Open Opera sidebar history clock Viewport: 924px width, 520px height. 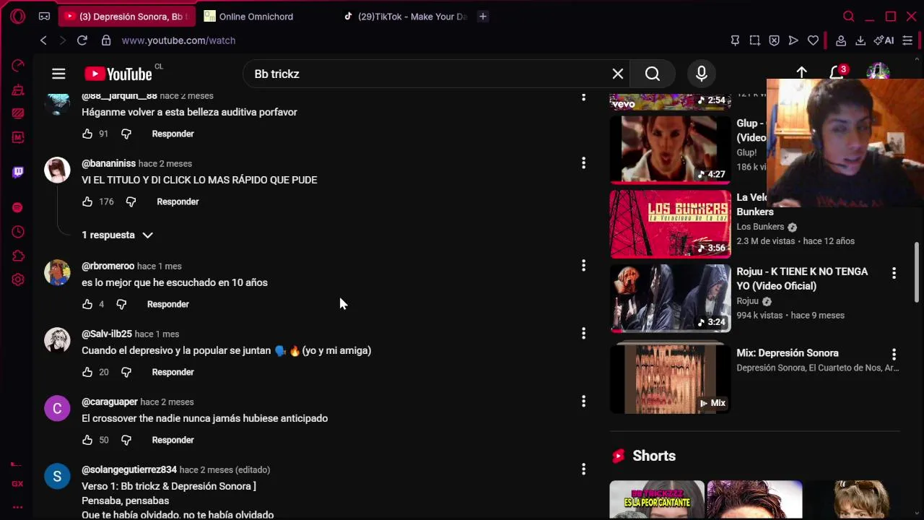coord(18,232)
